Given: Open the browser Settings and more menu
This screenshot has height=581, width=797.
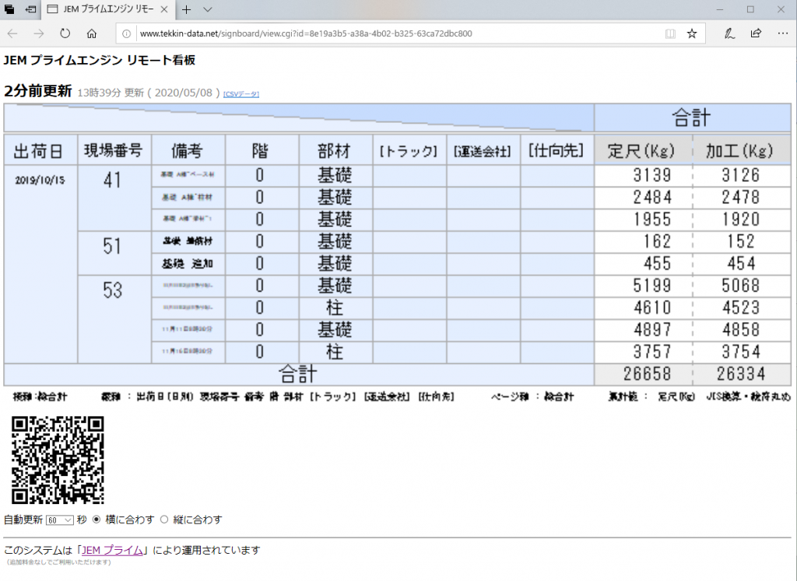Looking at the screenshot, I should coord(783,33).
